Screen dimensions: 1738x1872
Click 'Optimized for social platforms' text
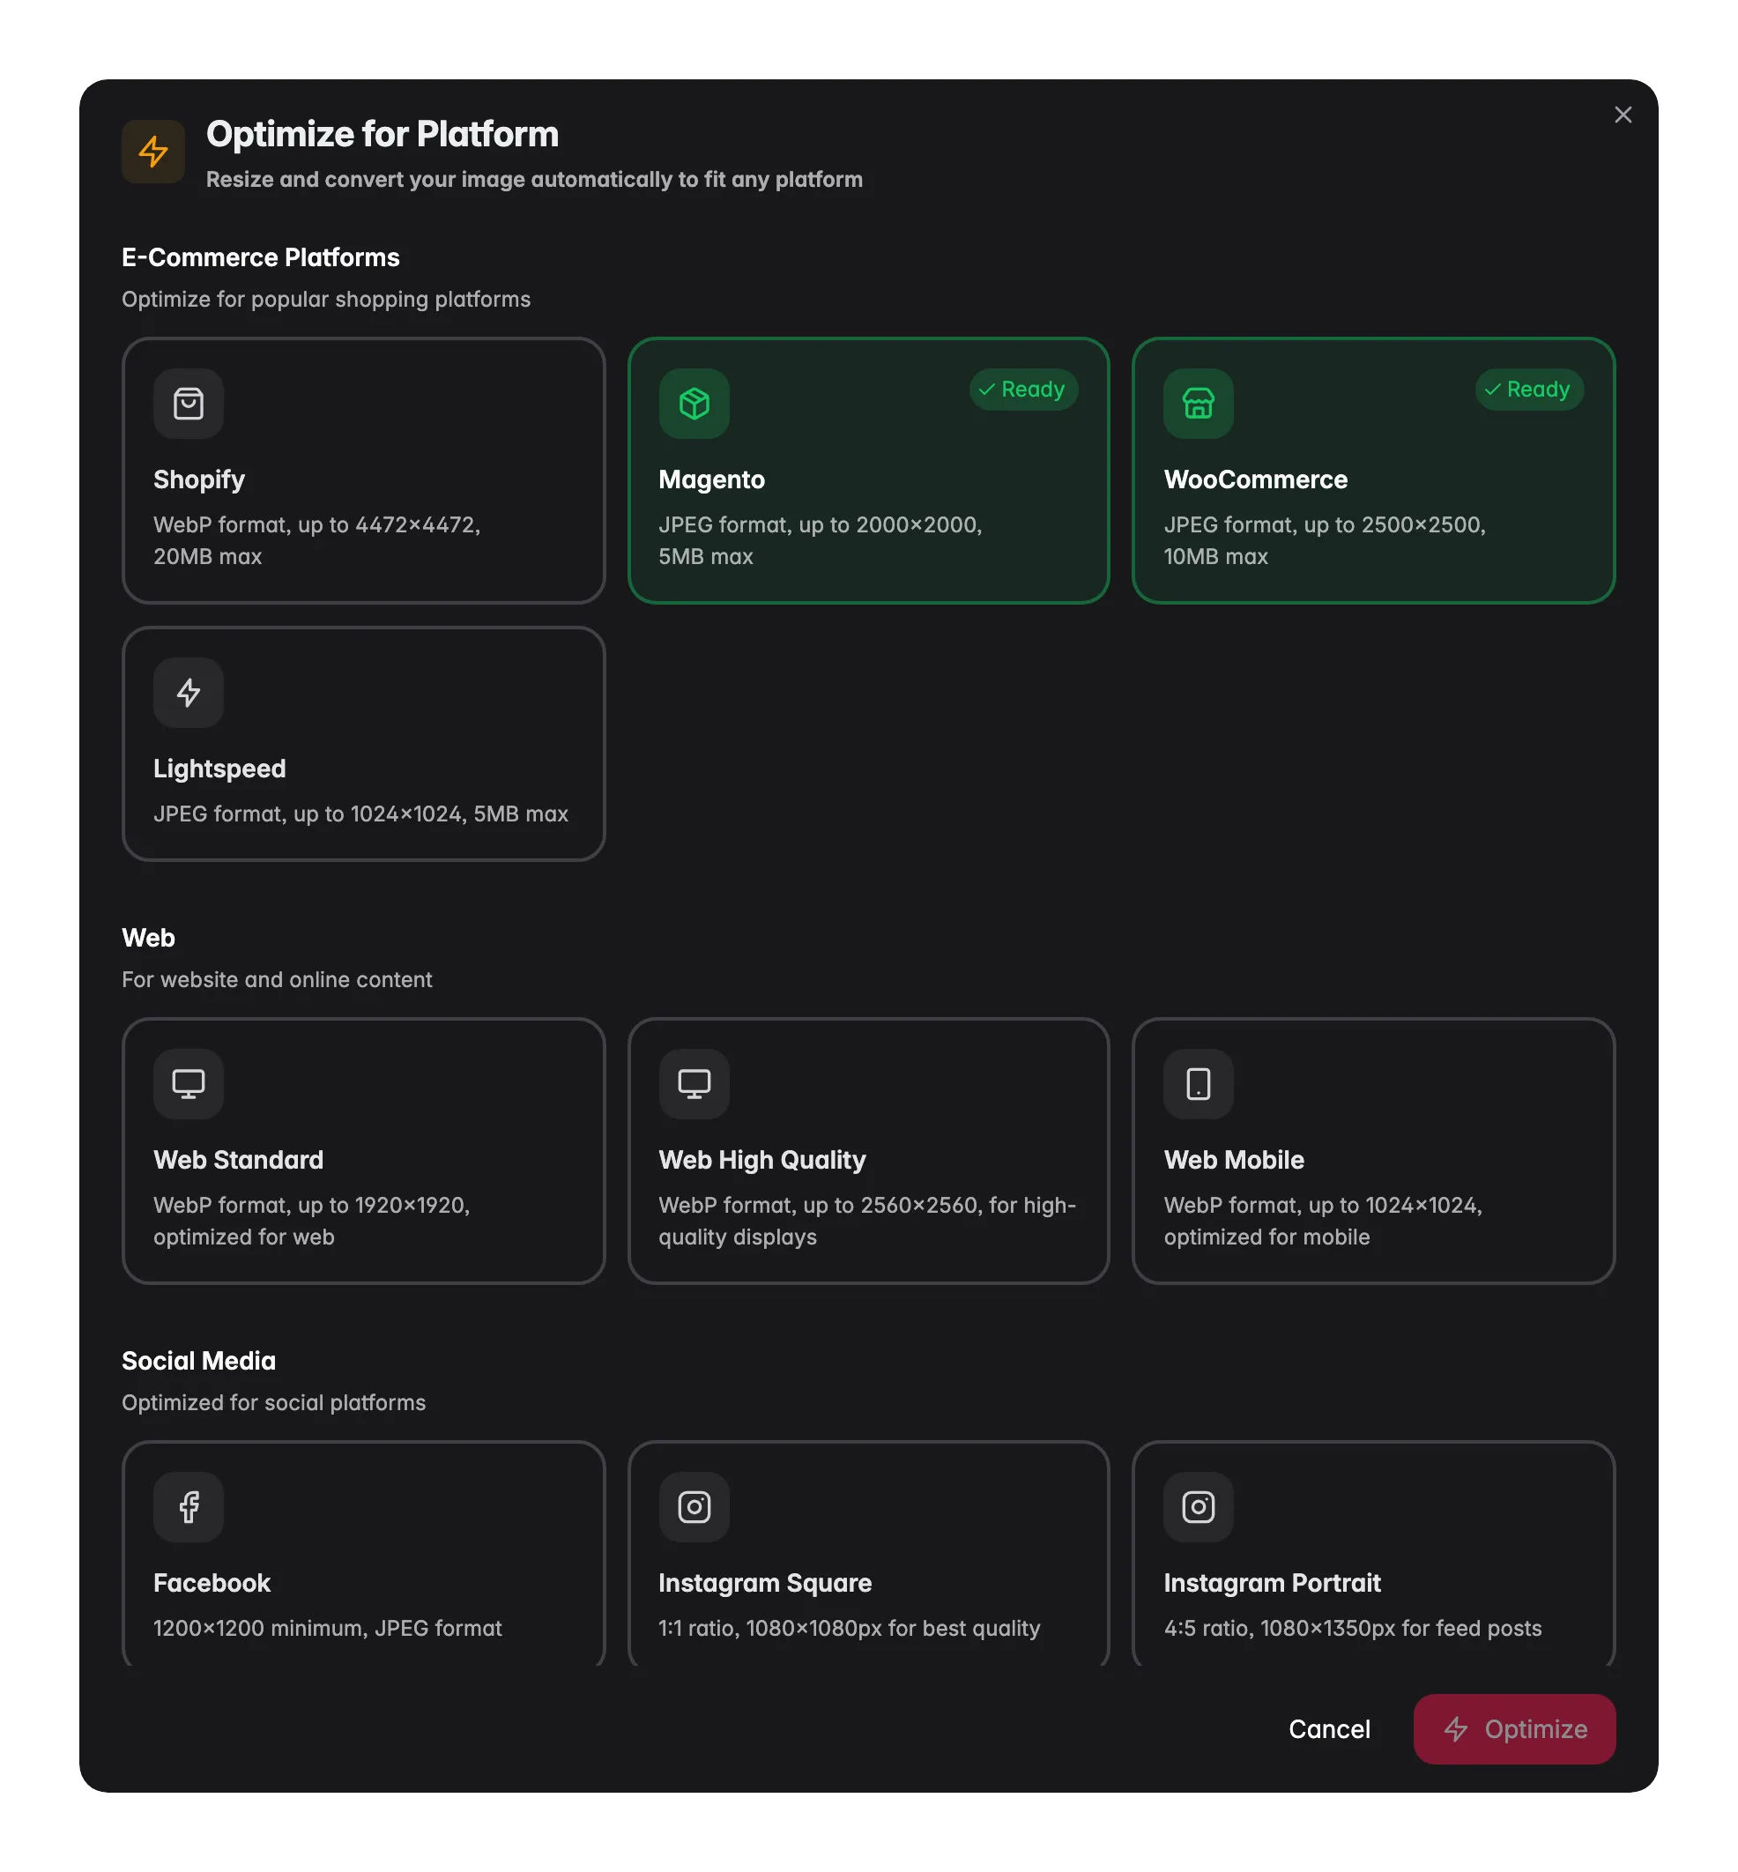click(x=274, y=1402)
